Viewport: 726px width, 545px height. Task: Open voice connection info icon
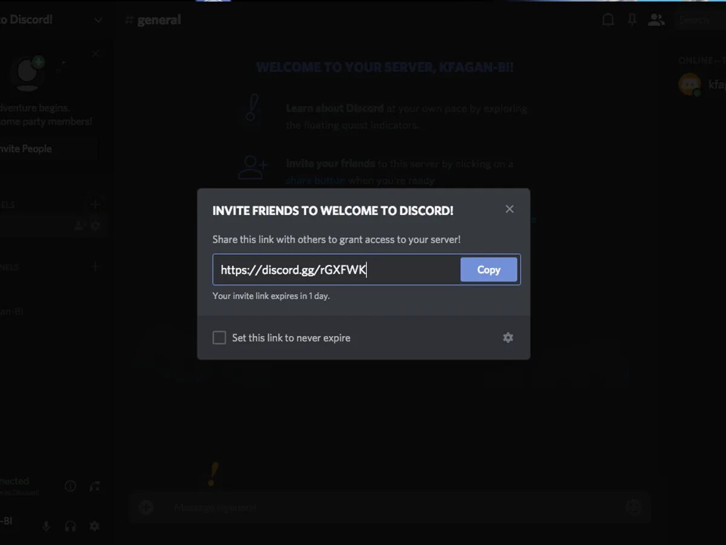click(x=70, y=486)
